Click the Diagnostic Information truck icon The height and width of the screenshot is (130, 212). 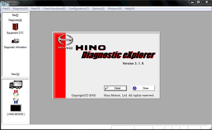pyautogui.click(x=15, y=41)
